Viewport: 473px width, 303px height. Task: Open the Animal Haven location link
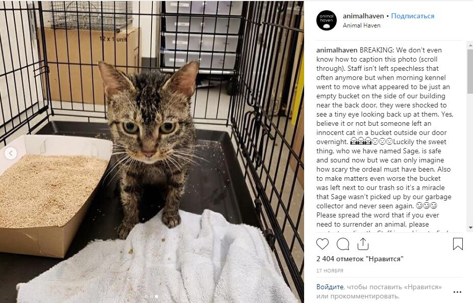coord(361,25)
